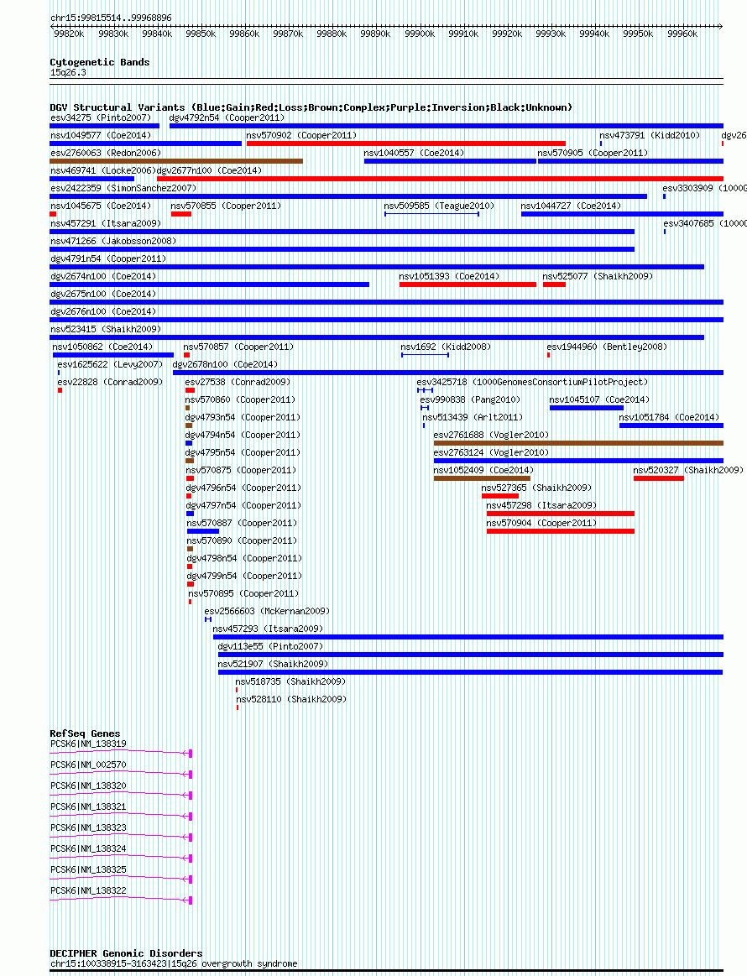The height and width of the screenshot is (976, 747).
Task: Open nsv570857 (Cooper2011) label
Action: pos(238,347)
